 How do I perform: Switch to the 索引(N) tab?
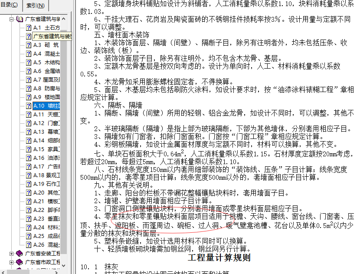click(36, 5)
